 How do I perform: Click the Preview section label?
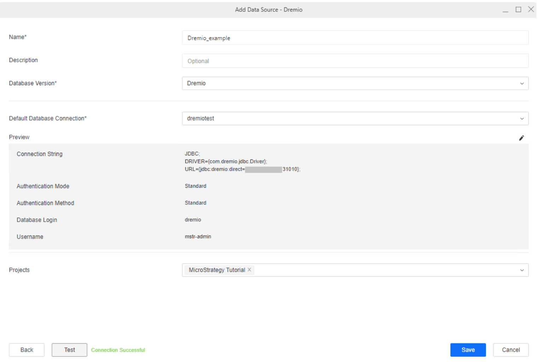click(19, 137)
